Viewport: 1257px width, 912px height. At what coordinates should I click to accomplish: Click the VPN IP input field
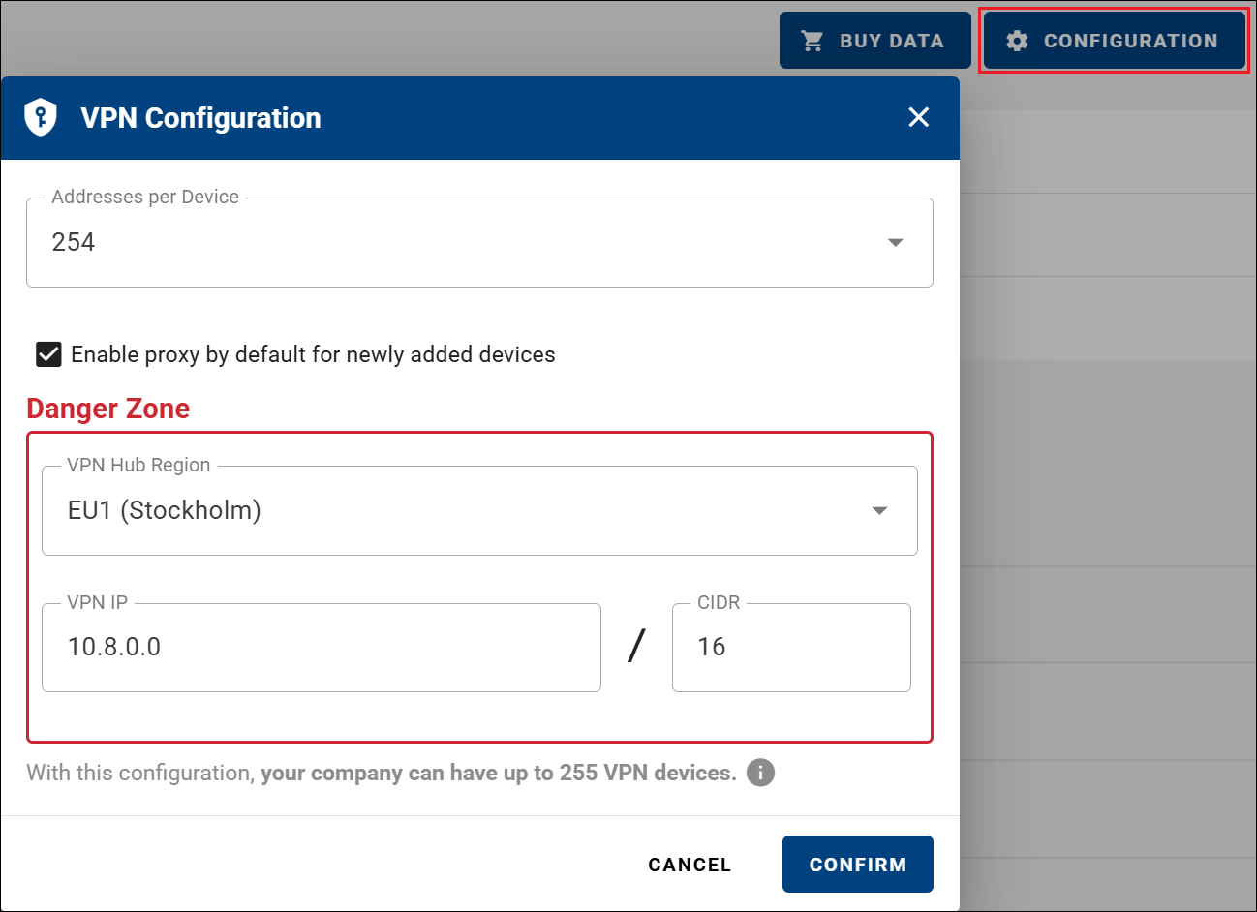click(x=322, y=647)
